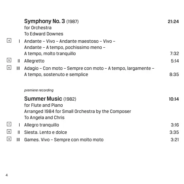Click the page number 4
The width and height of the screenshot is (184, 184).
pos(6,175)
